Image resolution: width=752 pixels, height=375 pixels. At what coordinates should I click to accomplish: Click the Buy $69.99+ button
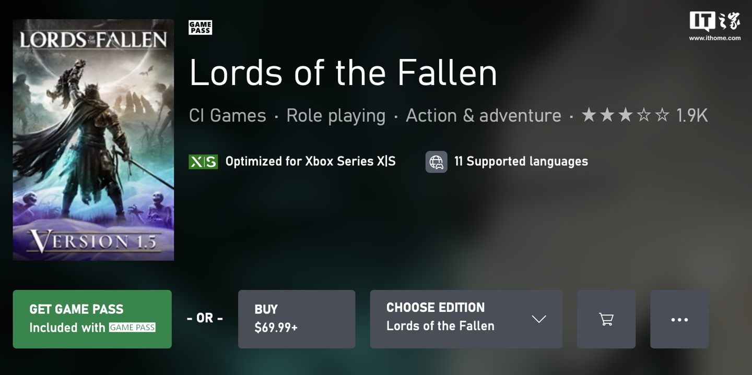tap(296, 319)
